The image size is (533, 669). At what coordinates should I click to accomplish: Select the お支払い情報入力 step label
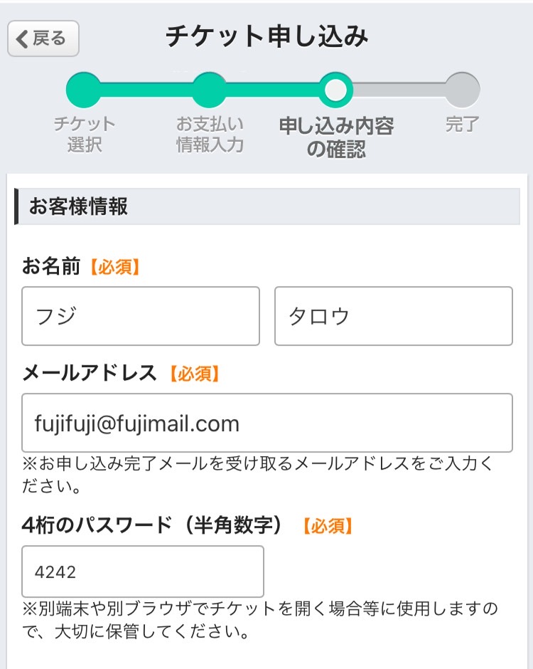click(210, 134)
